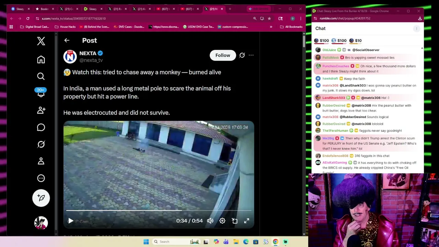439x247 pixels.
Task: Open Microsoft Store from taskbar
Action: pyautogui.click(x=256, y=242)
